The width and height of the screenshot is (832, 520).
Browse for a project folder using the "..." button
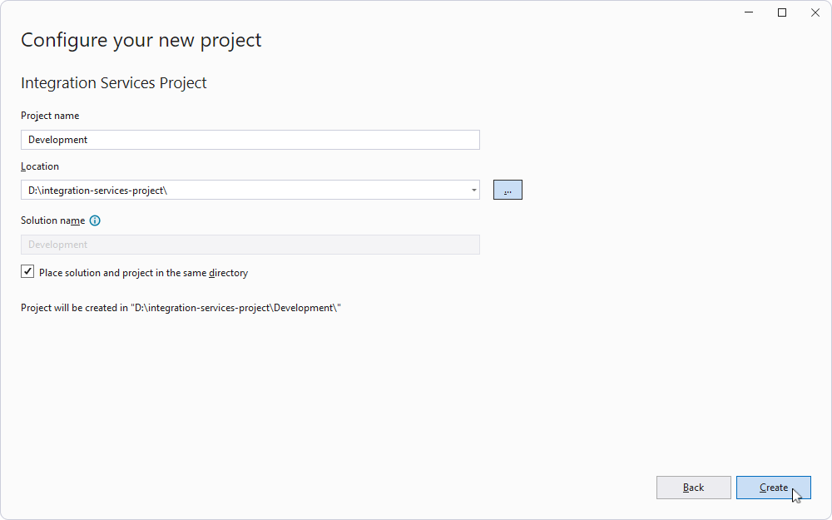pyautogui.click(x=508, y=189)
